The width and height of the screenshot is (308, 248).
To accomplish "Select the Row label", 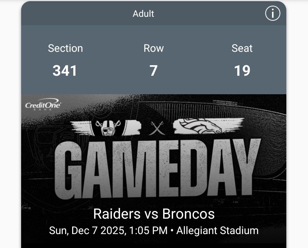I will coord(154,48).
